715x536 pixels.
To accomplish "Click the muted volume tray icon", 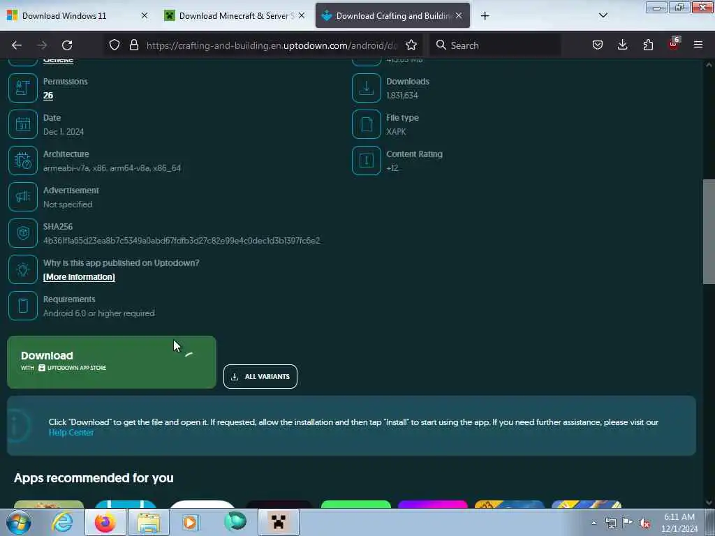I will click(644, 523).
